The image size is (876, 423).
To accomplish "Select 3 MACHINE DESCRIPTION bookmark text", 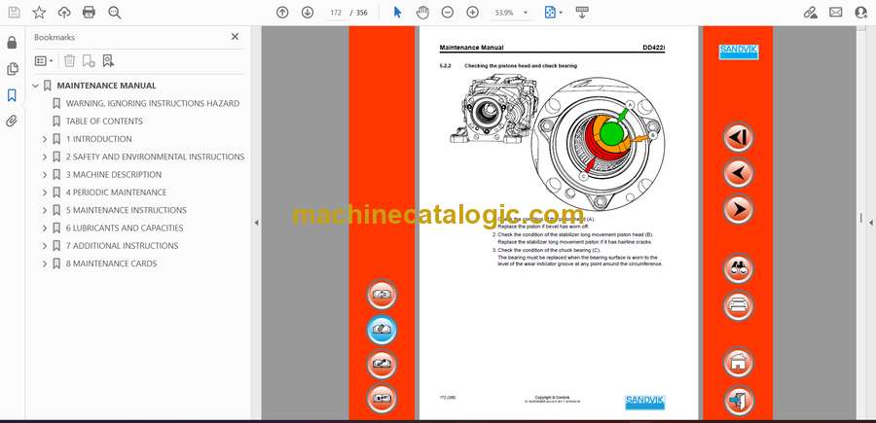I will (114, 175).
